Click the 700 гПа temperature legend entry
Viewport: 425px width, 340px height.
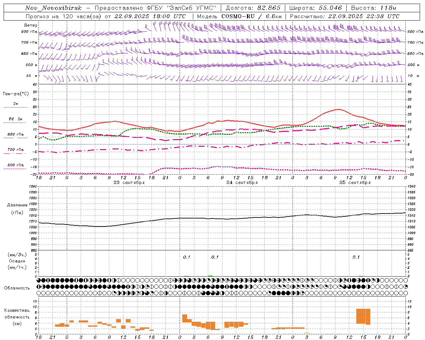pyautogui.click(x=15, y=150)
